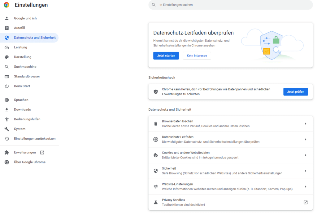Click the puzzle piece icon for Erweiterungen
The image size is (317, 214).
7,153
